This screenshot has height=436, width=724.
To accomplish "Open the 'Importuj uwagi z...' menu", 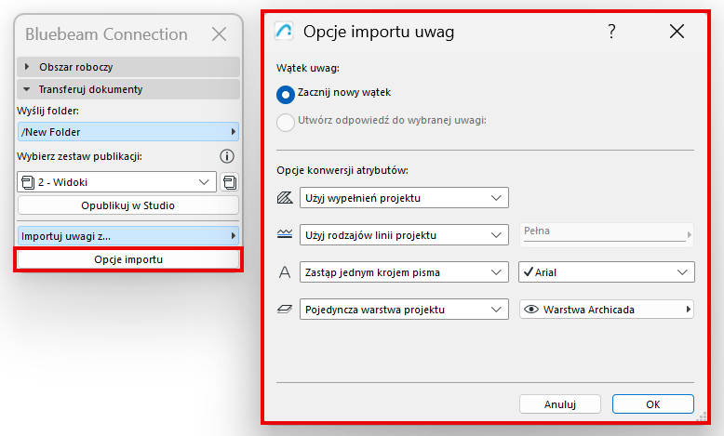I will [x=128, y=235].
